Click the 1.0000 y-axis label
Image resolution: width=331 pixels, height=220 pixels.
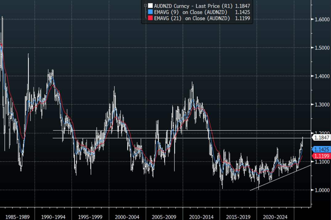click(322, 190)
